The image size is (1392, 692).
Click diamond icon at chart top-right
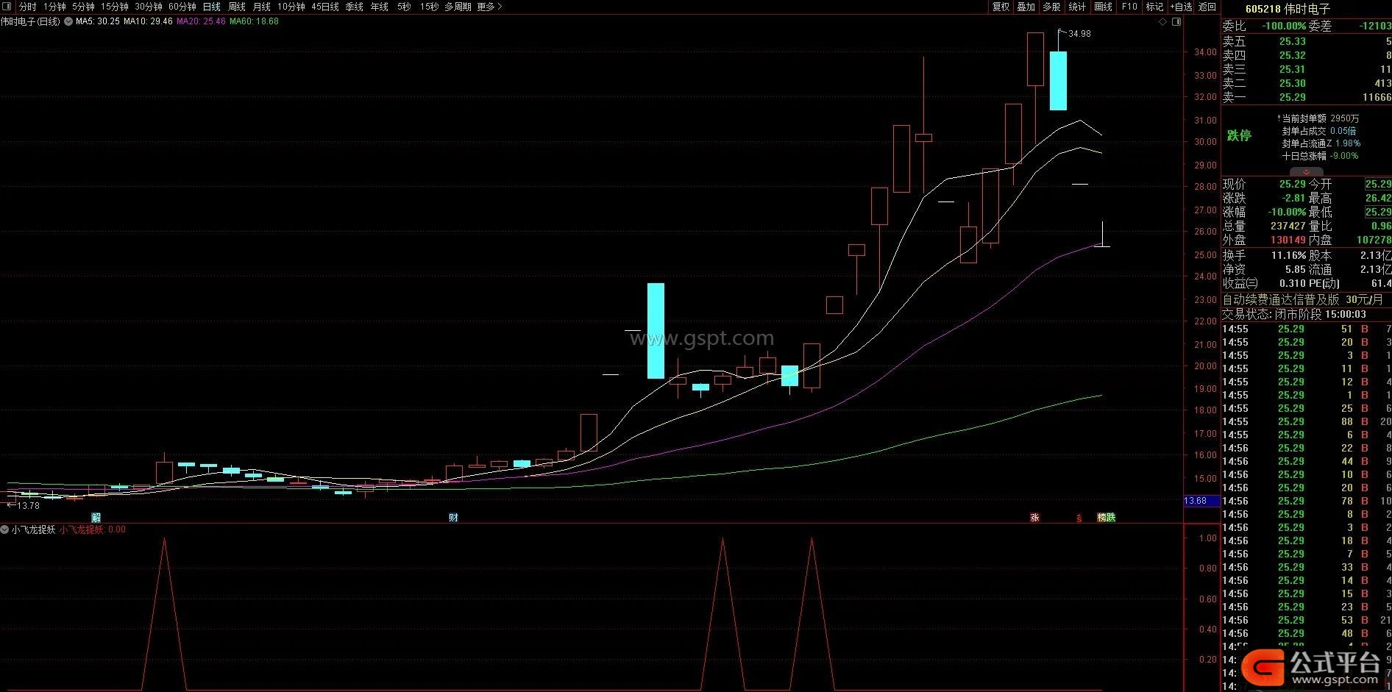click(1163, 21)
